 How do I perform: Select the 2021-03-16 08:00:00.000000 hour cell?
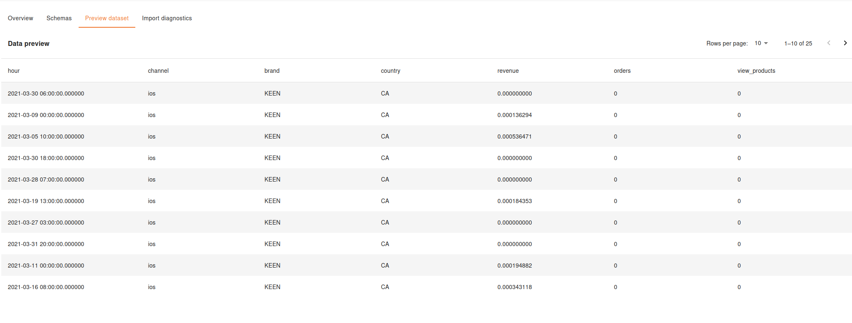tap(46, 287)
